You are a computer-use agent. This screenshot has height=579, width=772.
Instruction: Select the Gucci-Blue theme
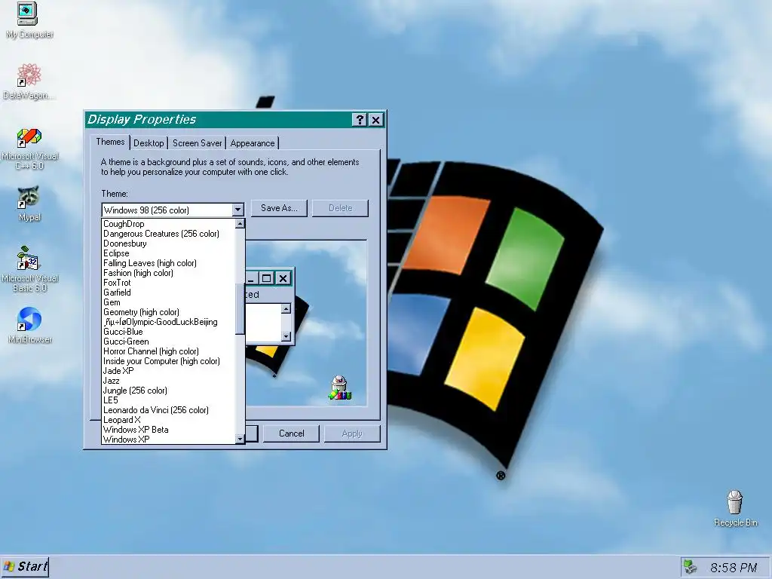click(168, 332)
